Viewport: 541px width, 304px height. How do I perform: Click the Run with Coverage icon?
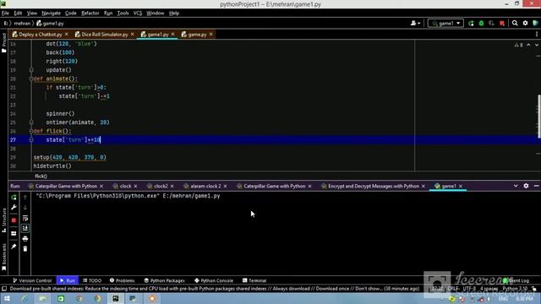coord(491,23)
